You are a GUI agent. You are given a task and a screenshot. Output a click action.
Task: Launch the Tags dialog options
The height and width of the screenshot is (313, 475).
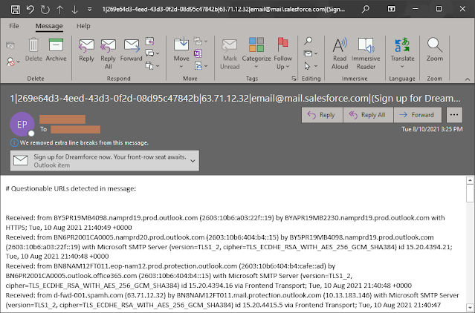coord(294,79)
